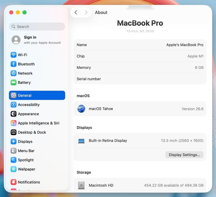Focus the Search field
The width and height of the screenshot is (216, 197).
tap(37, 26)
